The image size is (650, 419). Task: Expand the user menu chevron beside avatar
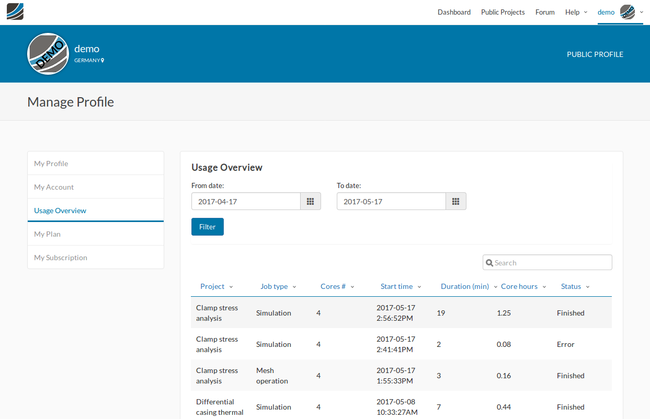click(x=642, y=12)
